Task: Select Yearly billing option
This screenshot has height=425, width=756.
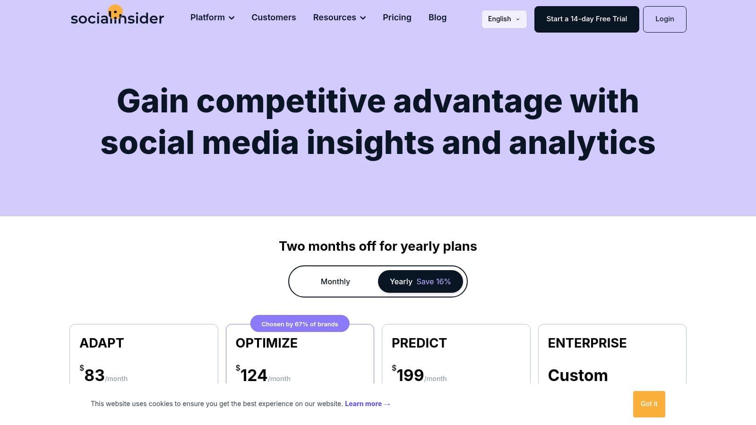Action: [x=401, y=281]
